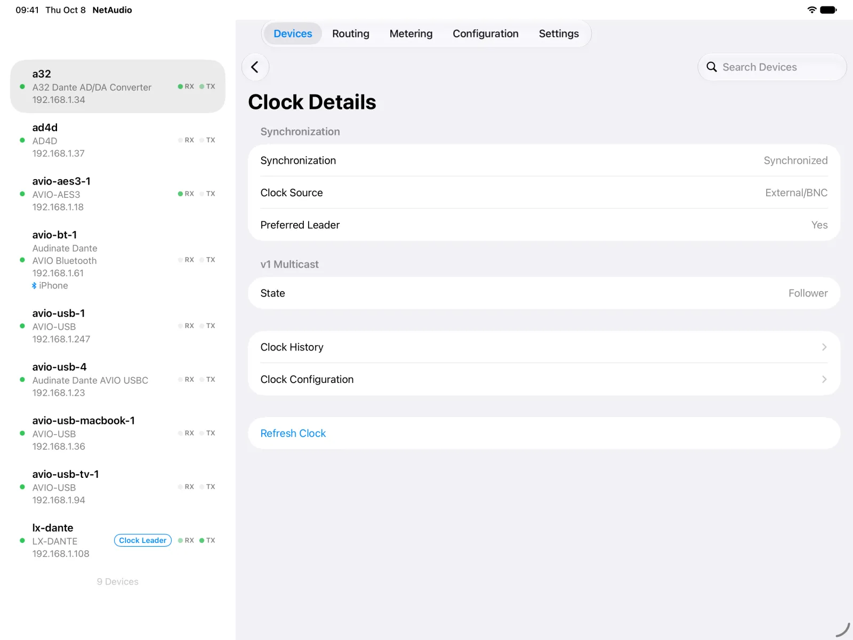Select the avio-usb-4 device
Viewport: 853px width, 640px height.
point(118,380)
